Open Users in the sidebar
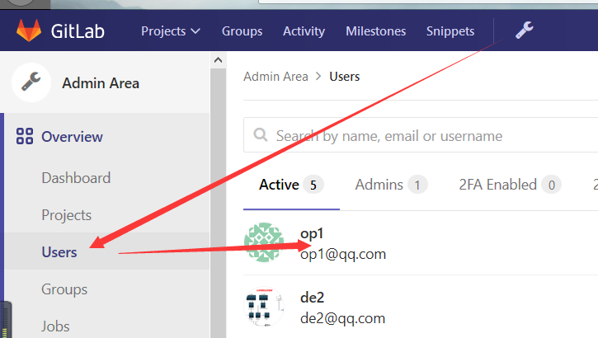Viewport: 598px width, 338px height. (59, 252)
